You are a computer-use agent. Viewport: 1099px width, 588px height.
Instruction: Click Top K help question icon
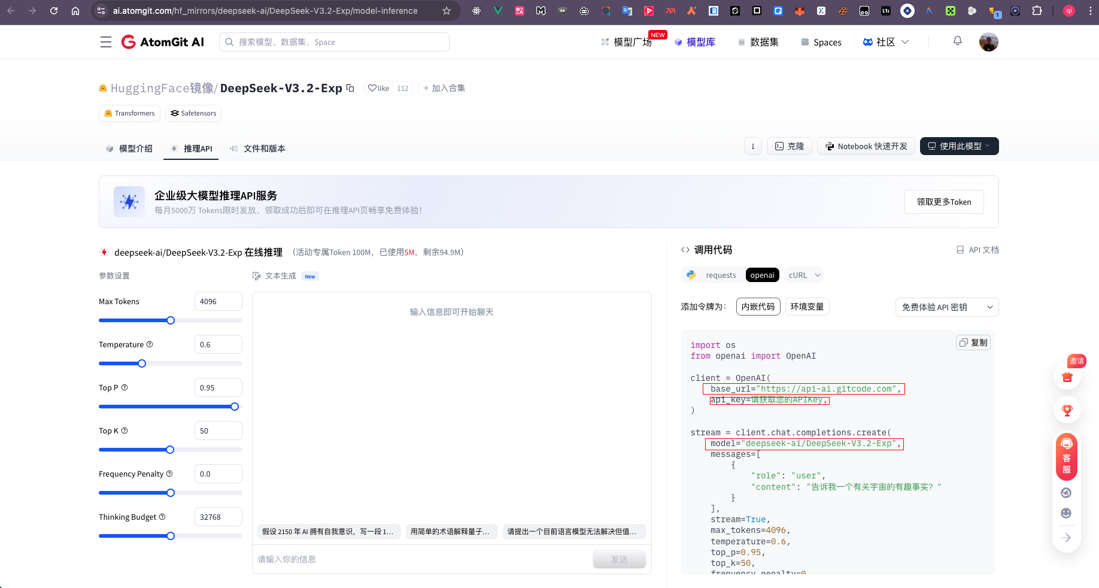tap(125, 431)
